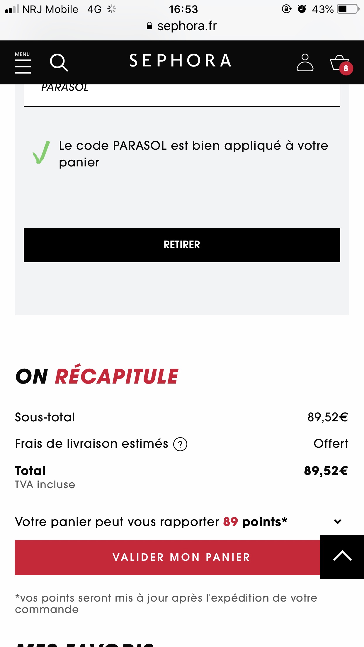This screenshot has width=364, height=647.
Task: Click VALIDER MON PANIER button
Action: click(167, 557)
